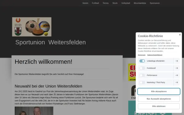Click the Cookie-Richtlinie dialog title
This screenshot has width=184, height=115.
150,36
